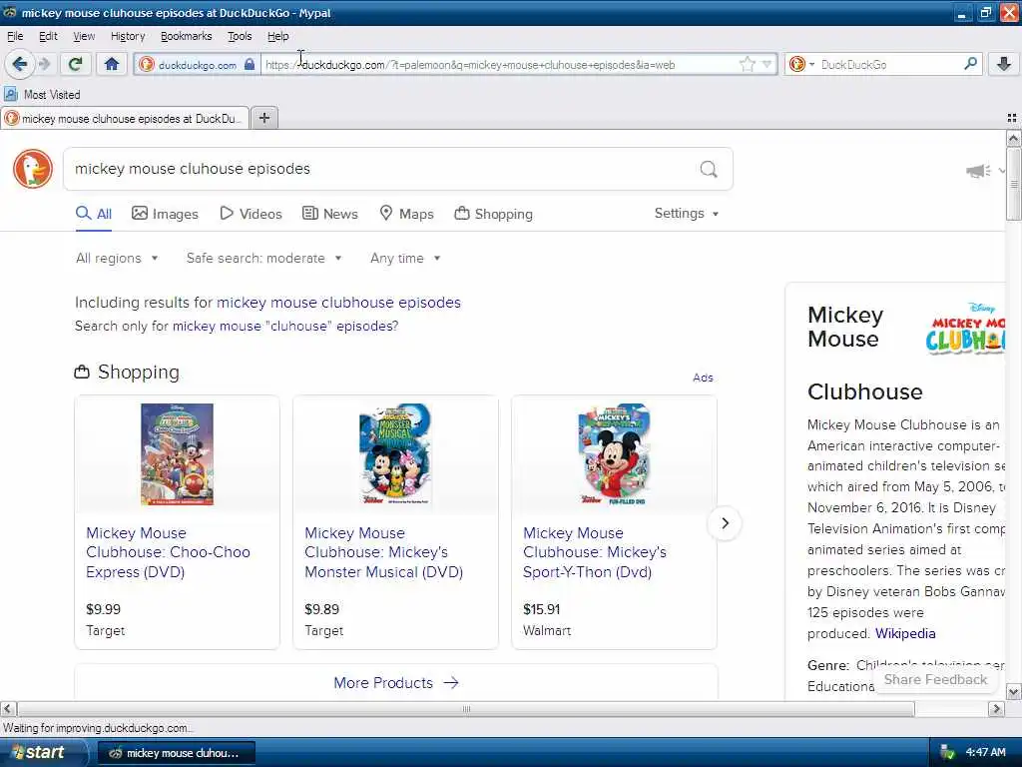Reload the page with the refresh icon
This screenshot has height=767, width=1022.
click(75, 64)
